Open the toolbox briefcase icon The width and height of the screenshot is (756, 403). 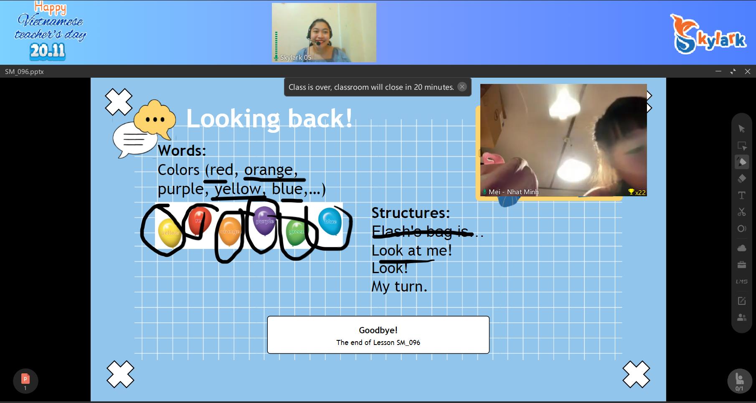click(x=741, y=265)
